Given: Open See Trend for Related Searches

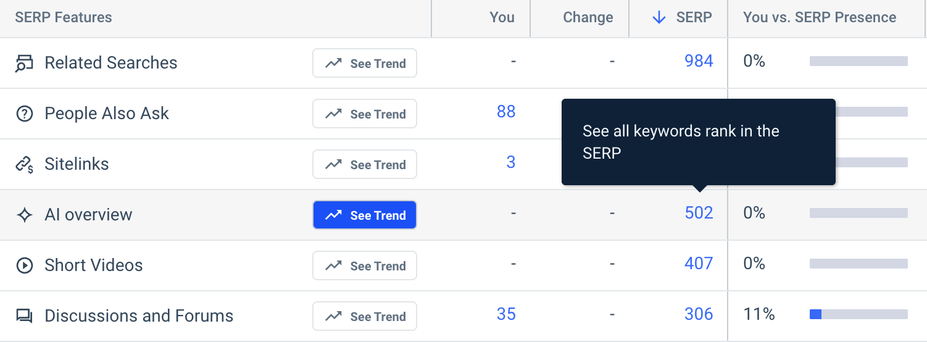Looking at the screenshot, I should 365,63.
